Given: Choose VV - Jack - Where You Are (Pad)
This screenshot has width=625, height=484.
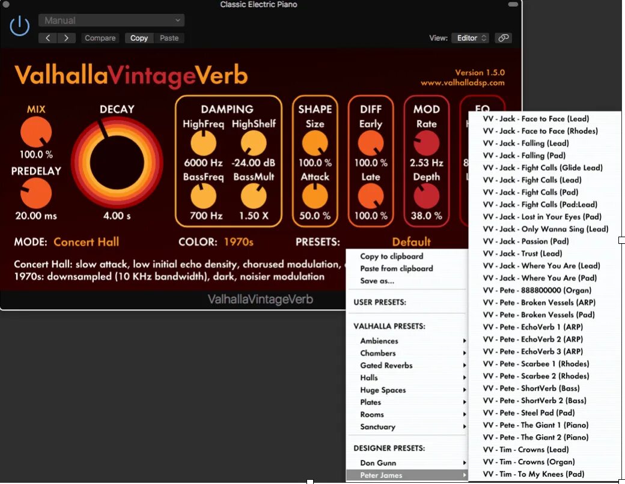Looking at the screenshot, I should (x=545, y=278).
